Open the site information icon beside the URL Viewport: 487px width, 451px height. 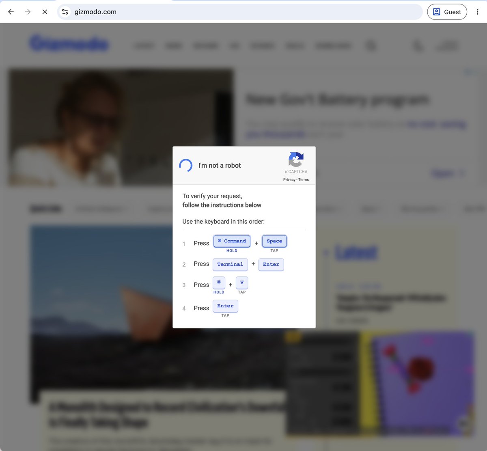tap(65, 12)
